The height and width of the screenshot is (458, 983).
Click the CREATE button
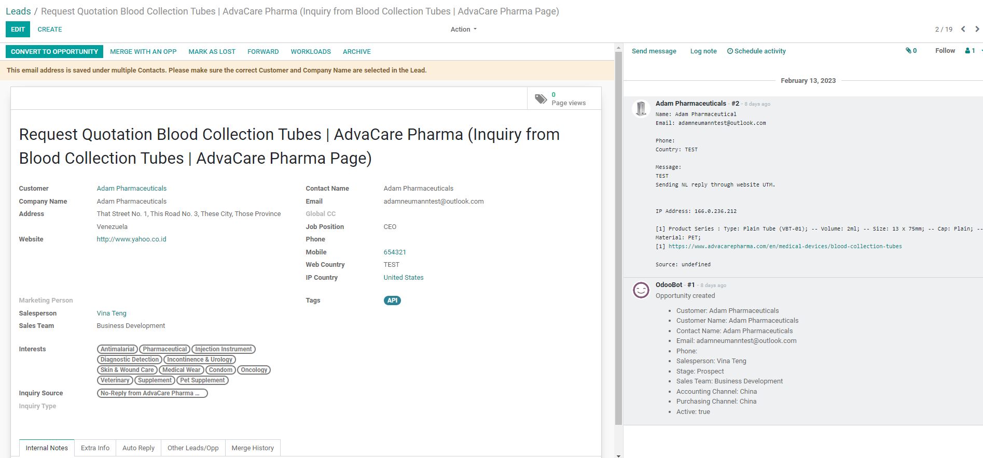click(50, 30)
